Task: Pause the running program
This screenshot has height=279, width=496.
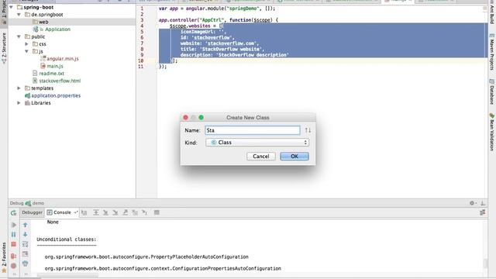Action: [13, 235]
